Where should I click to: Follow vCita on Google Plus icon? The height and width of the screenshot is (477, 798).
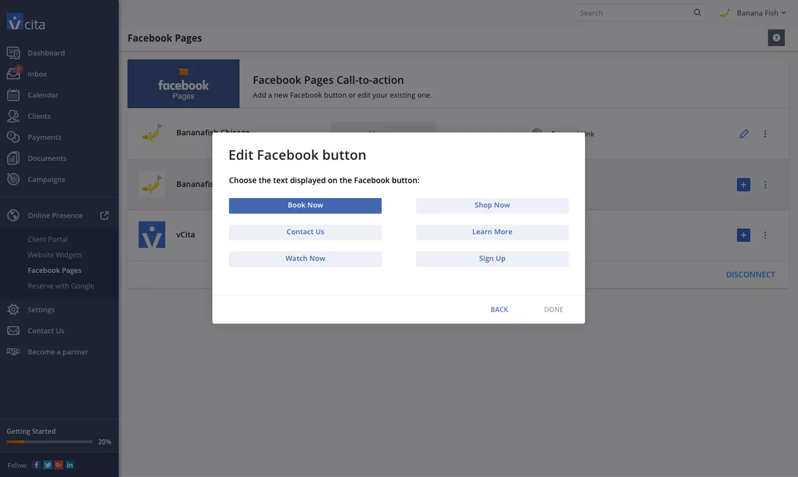click(x=59, y=465)
